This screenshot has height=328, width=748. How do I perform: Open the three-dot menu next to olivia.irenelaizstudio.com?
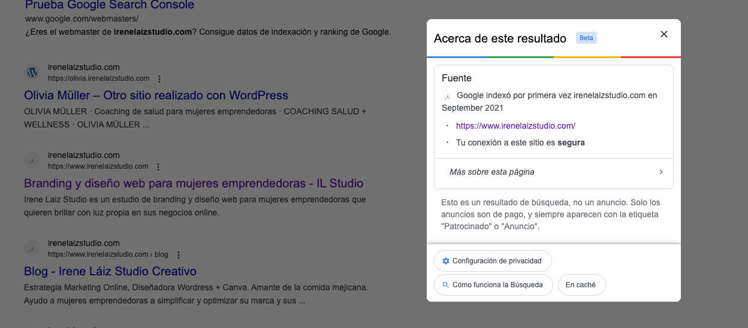(159, 78)
